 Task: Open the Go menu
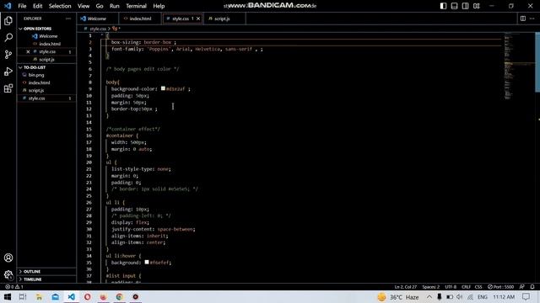tap(100, 6)
